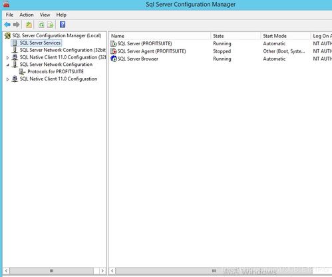This screenshot has height=277, width=332.
Task: Select the SQL Server (PROFITSUITE) service icon
Action: point(114,43)
